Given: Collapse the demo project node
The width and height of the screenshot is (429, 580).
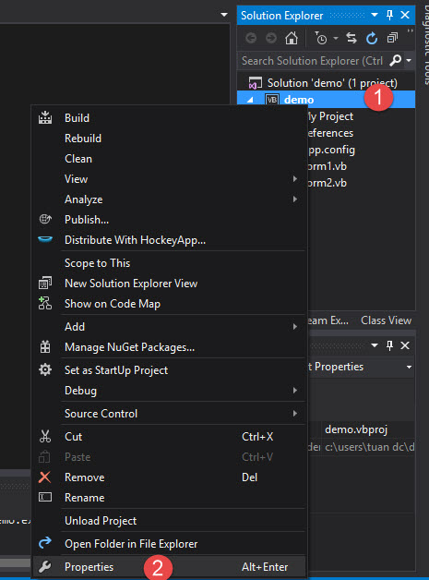Looking at the screenshot, I should (x=250, y=100).
